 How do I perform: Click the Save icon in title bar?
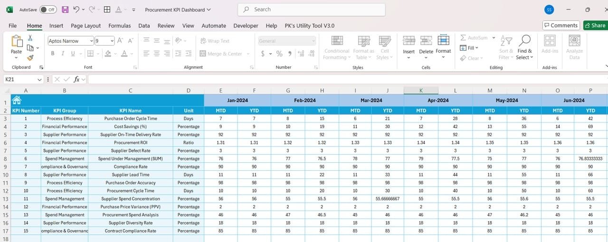(65, 9)
